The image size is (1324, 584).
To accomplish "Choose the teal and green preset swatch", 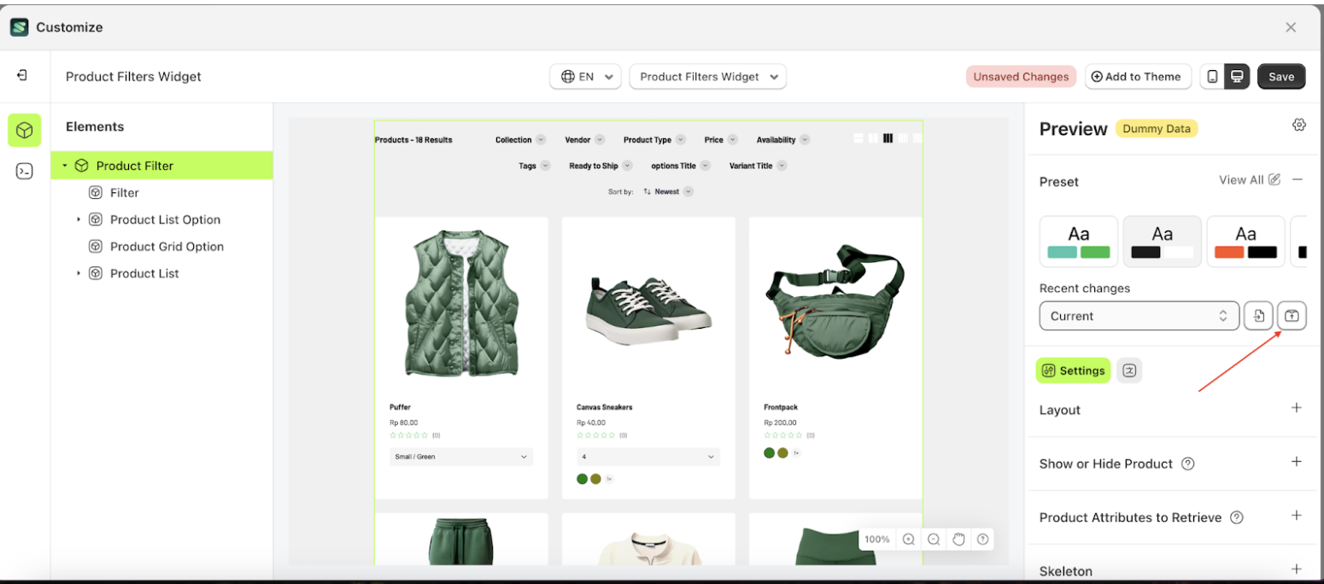I will (x=1078, y=242).
